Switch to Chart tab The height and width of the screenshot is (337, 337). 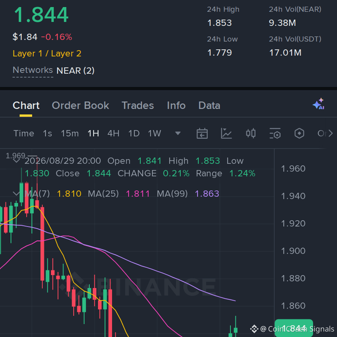(x=26, y=105)
